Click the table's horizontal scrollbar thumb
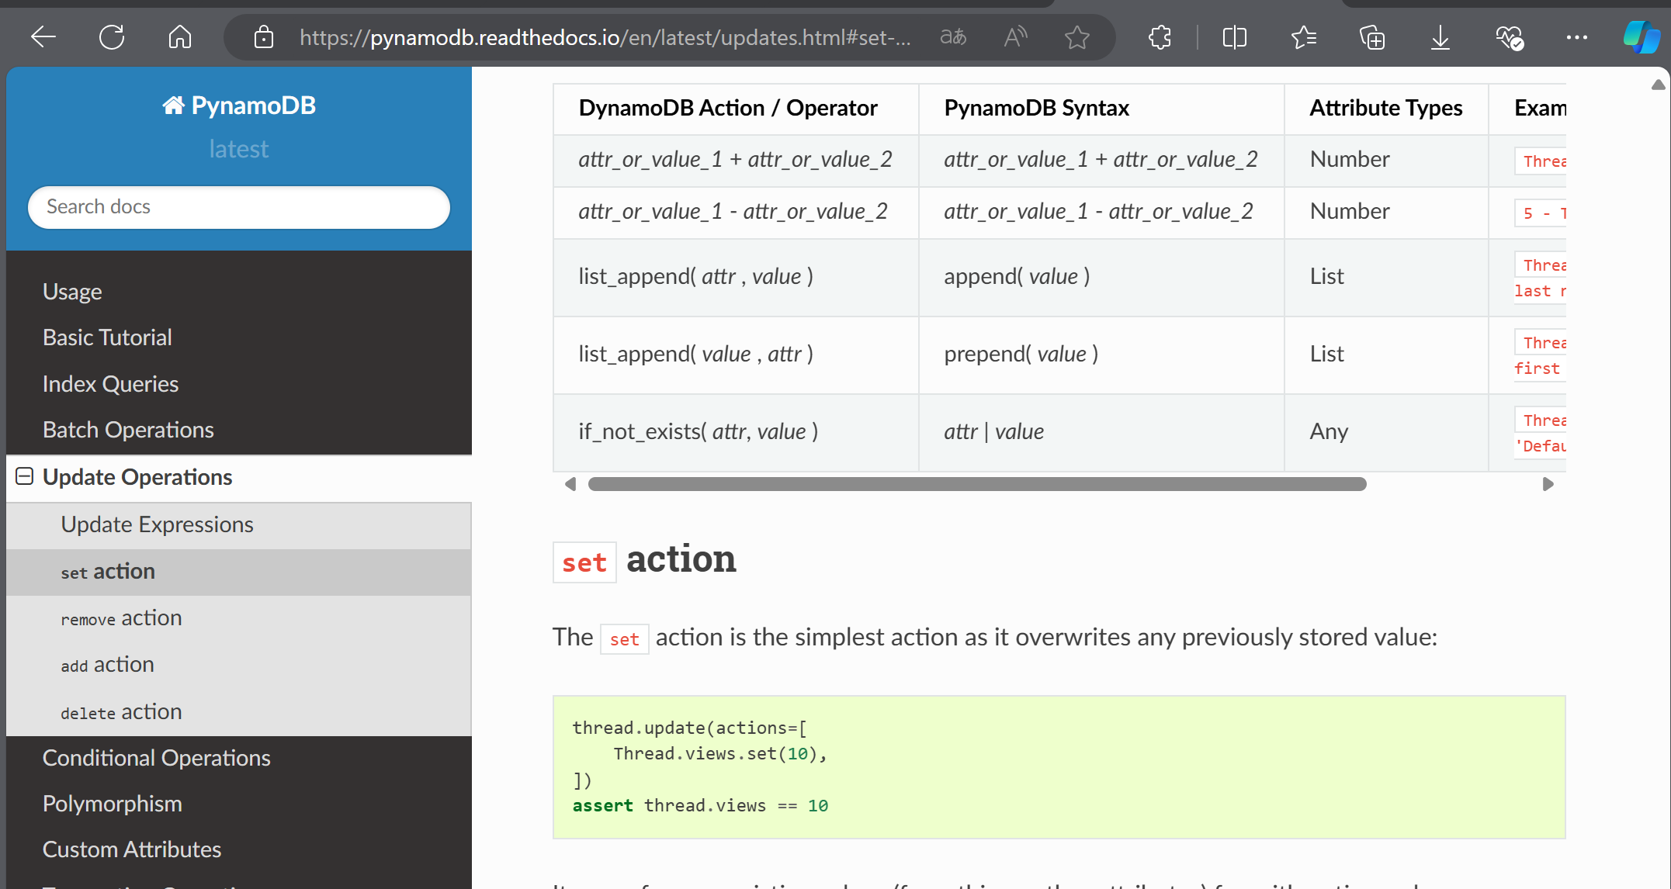Screen dimensions: 1671x889 click(977, 484)
